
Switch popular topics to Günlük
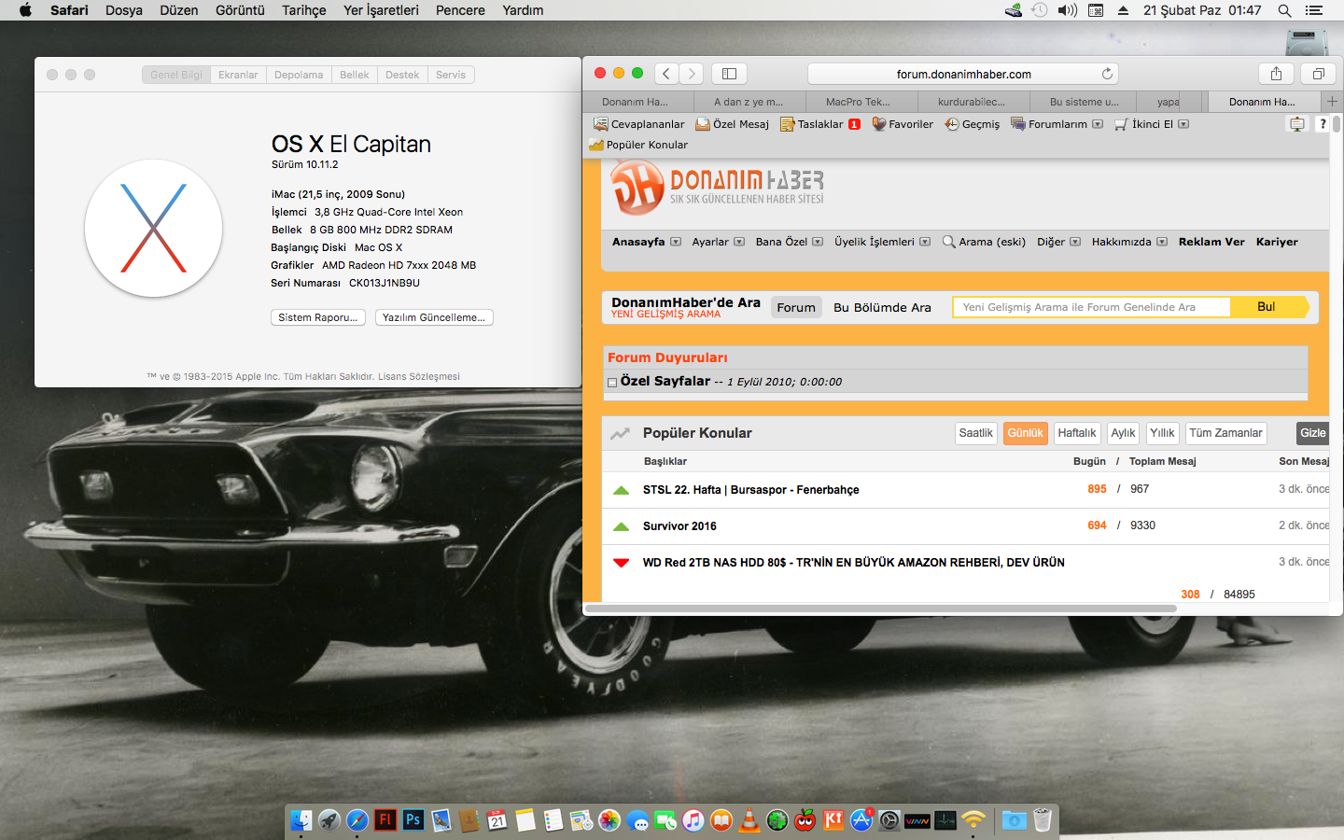point(1025,433)
